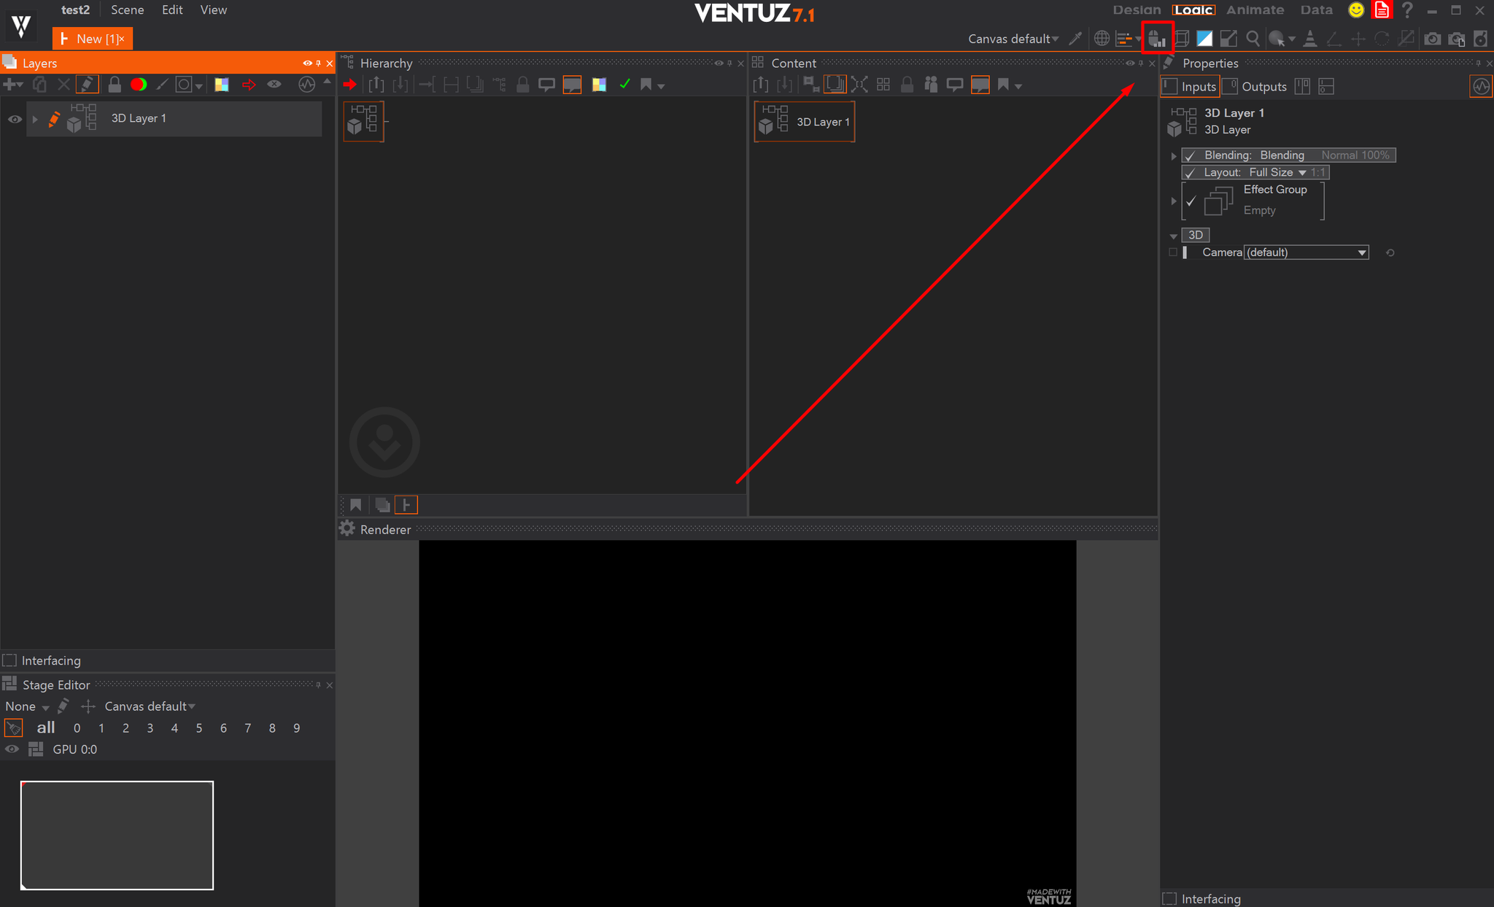Click the blue-white diagonal square icon
Image resolution: width=1494 pixels, height=907 pixels.
[1205, 39]
